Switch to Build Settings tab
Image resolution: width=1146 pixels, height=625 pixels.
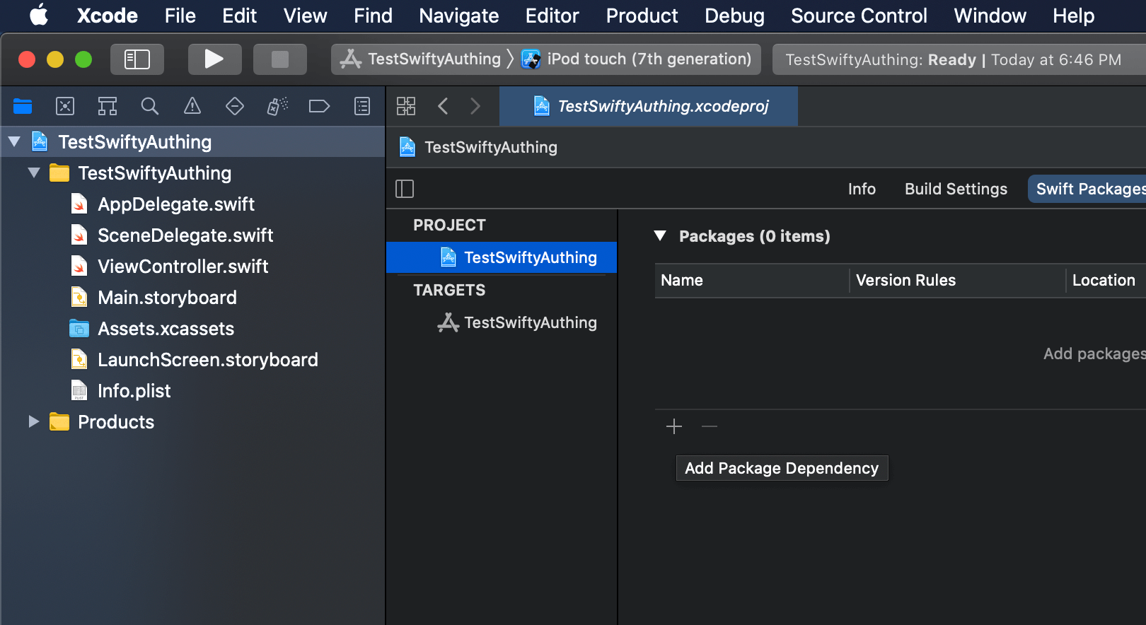tap(956, 189)
